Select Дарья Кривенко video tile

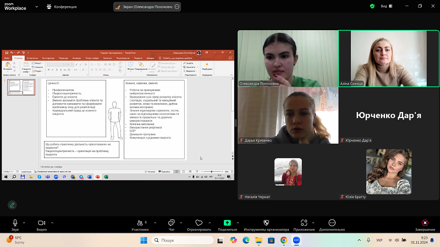pyautogui.click(x=288, y=115)
